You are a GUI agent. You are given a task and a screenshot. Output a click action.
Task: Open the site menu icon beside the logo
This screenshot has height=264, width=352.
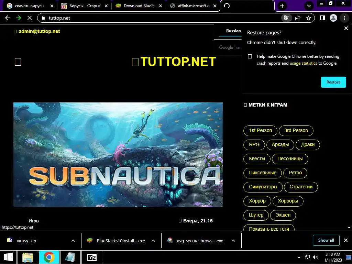pyautogui.click(x=18, y=62)
